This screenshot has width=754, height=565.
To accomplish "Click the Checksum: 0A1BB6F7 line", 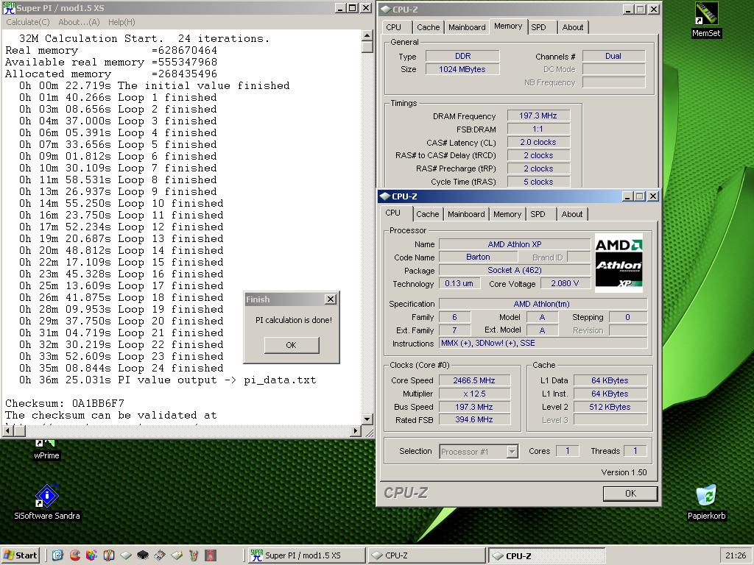I will [x=65, y=403].
